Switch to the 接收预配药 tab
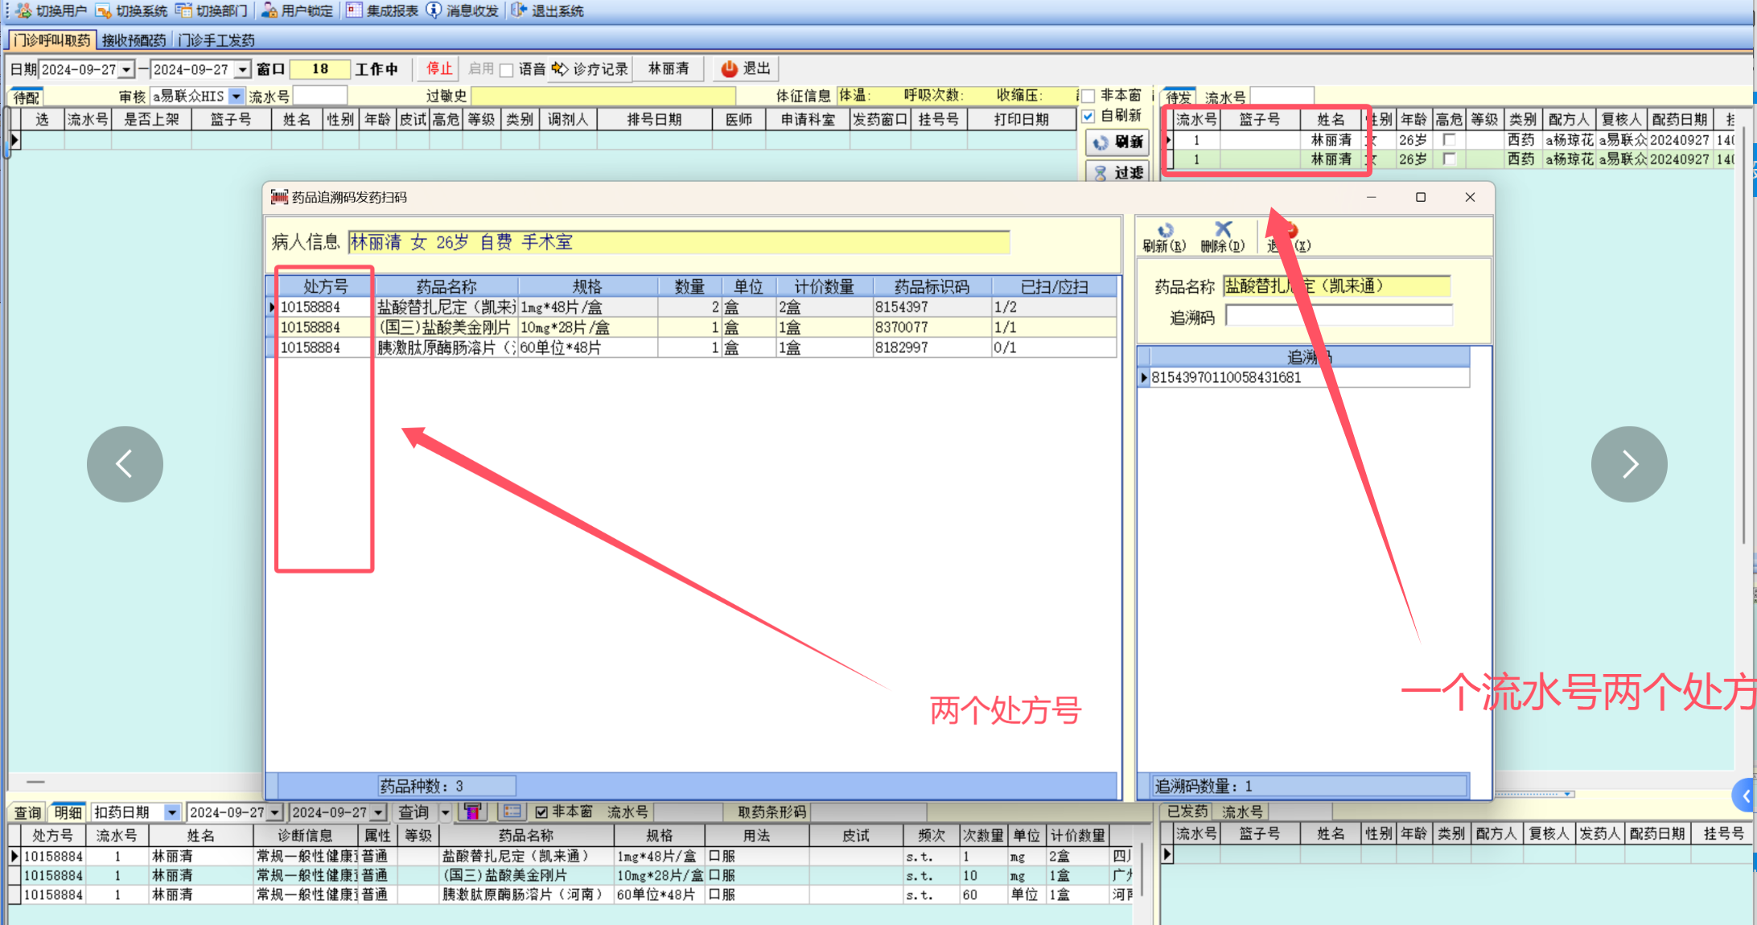Viewport: 1757px width, 925px height. point(134,40)
